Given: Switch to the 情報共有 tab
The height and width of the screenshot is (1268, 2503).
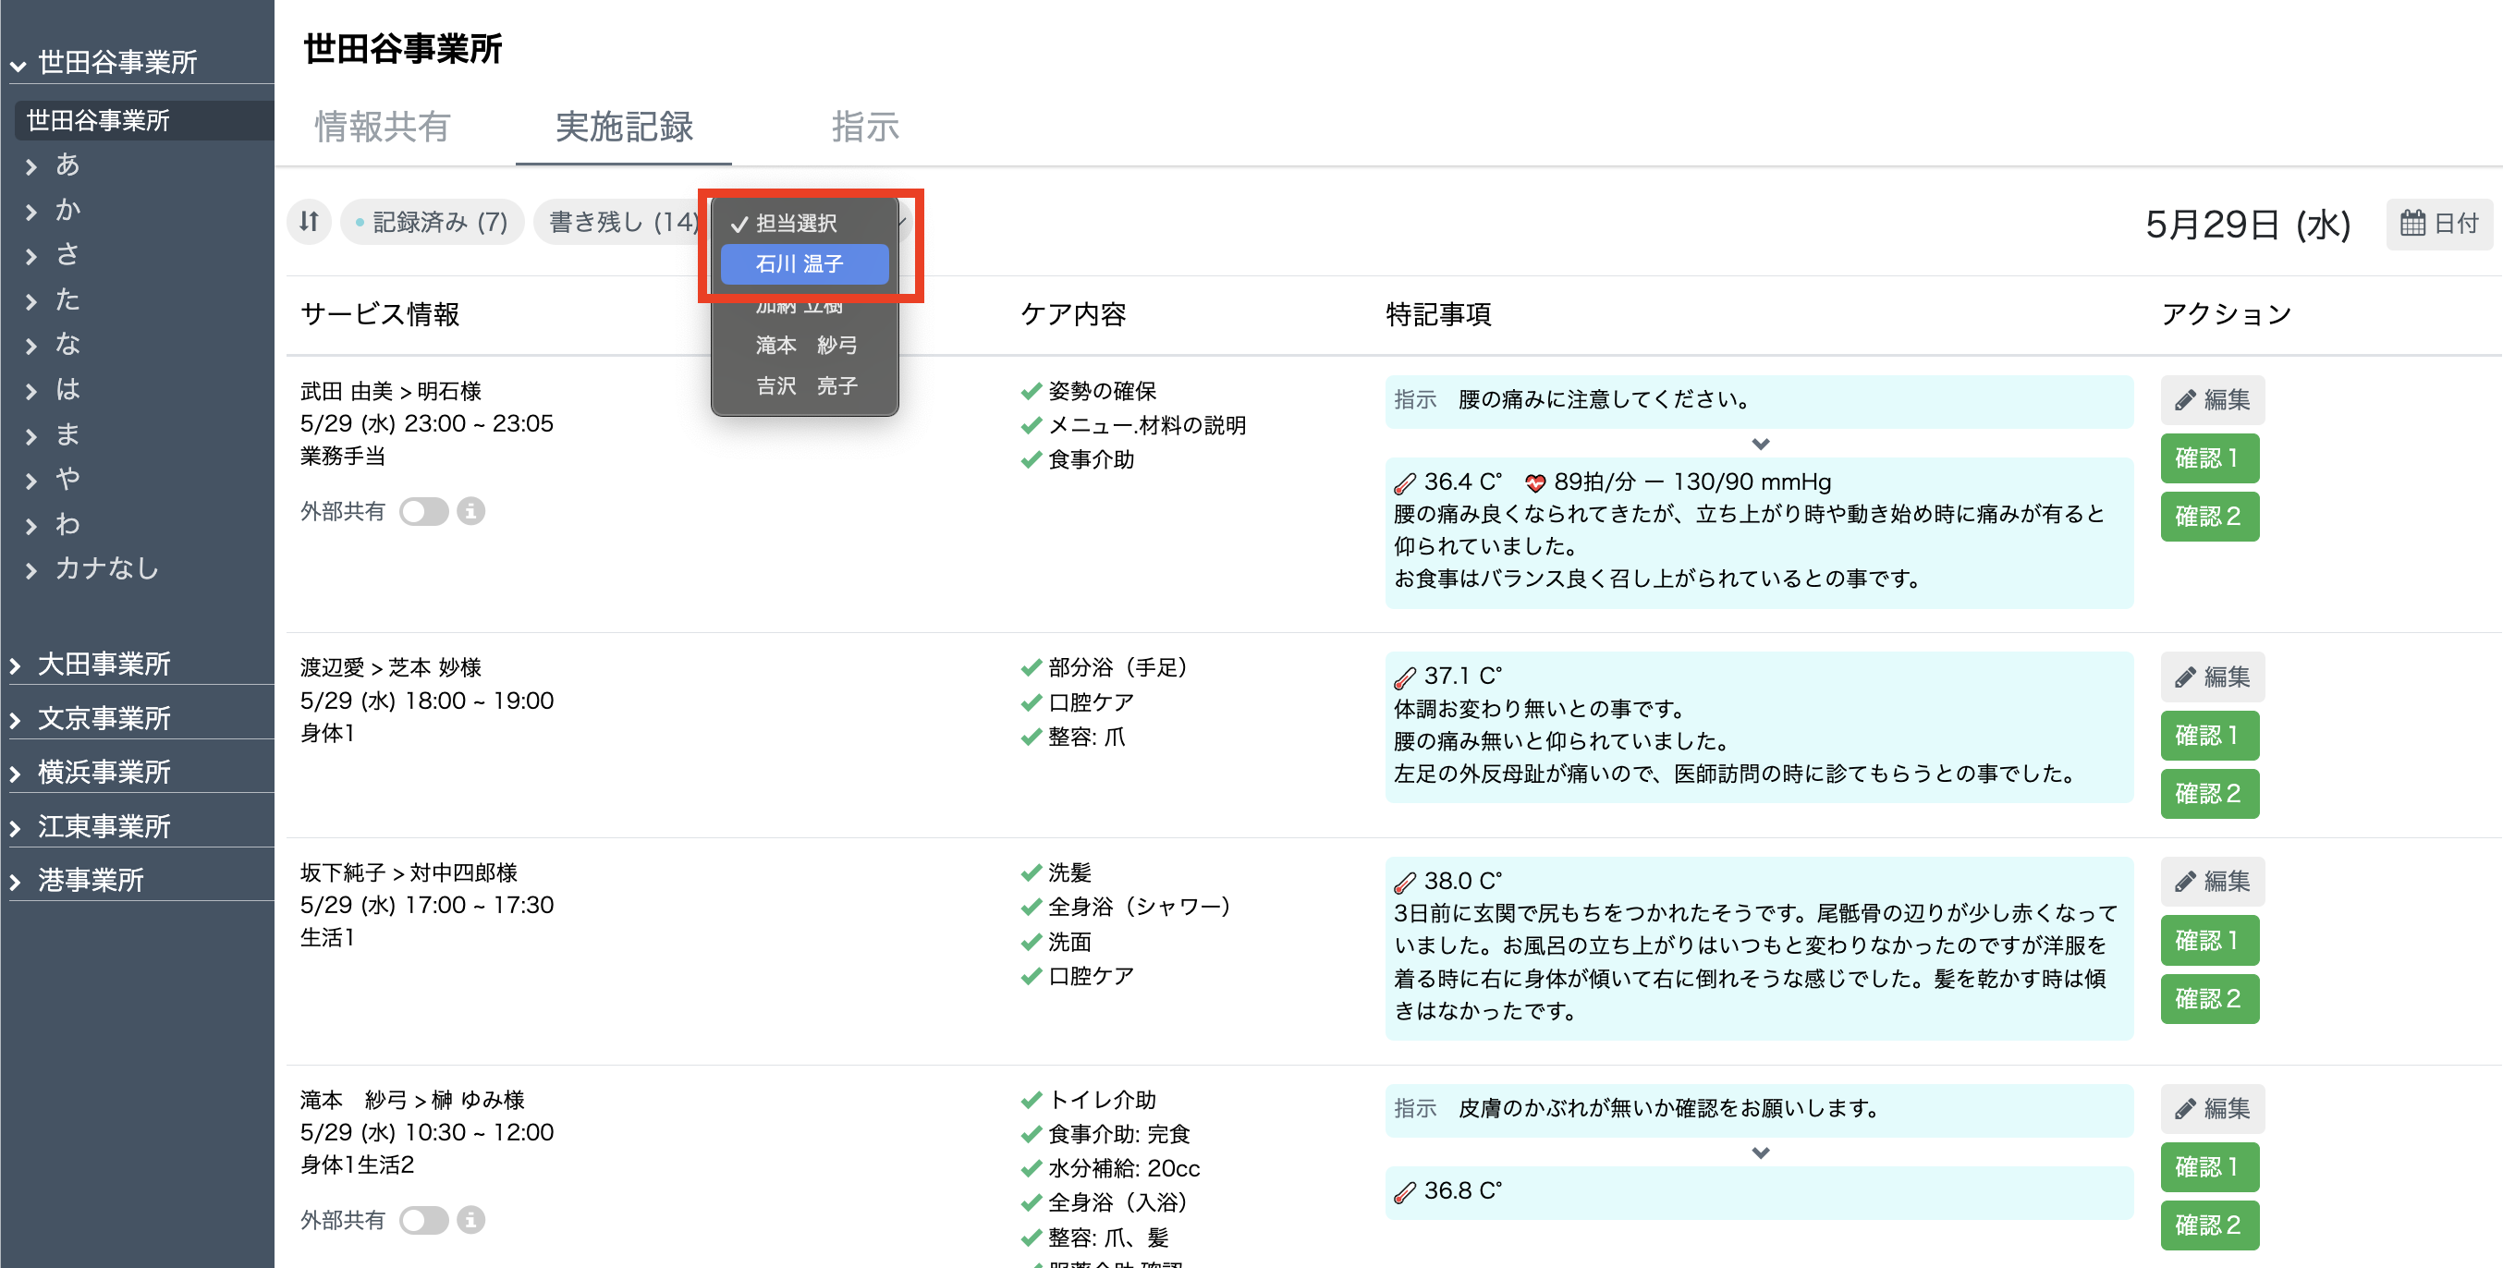Looking at the screenshot, I should pyautogui.click(x=382, y=127).
